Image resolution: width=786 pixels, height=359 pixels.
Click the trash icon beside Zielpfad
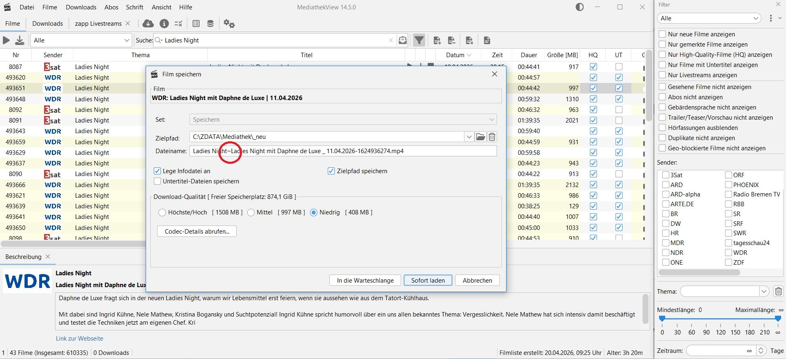[492, 137]
